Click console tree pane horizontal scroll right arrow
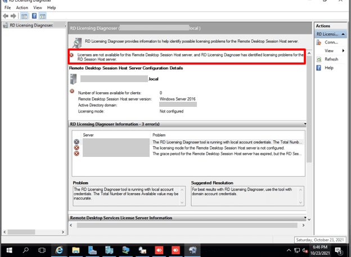Viewport: 351px width, 257px height. [63, 232]
